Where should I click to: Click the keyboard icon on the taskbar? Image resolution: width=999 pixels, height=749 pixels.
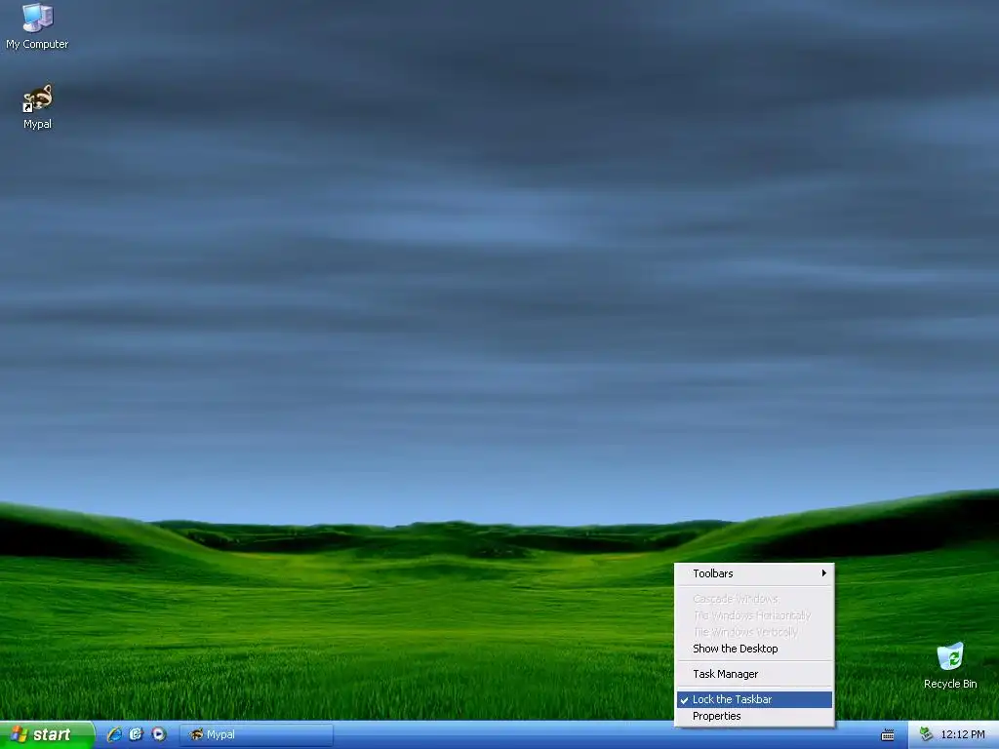click(888, 735)
